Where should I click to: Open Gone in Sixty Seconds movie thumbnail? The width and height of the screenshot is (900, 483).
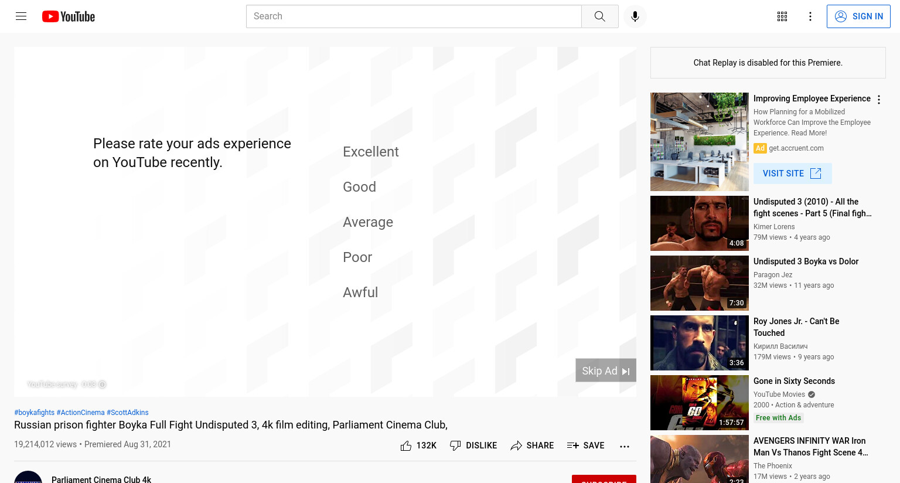[x=700, y=403]
